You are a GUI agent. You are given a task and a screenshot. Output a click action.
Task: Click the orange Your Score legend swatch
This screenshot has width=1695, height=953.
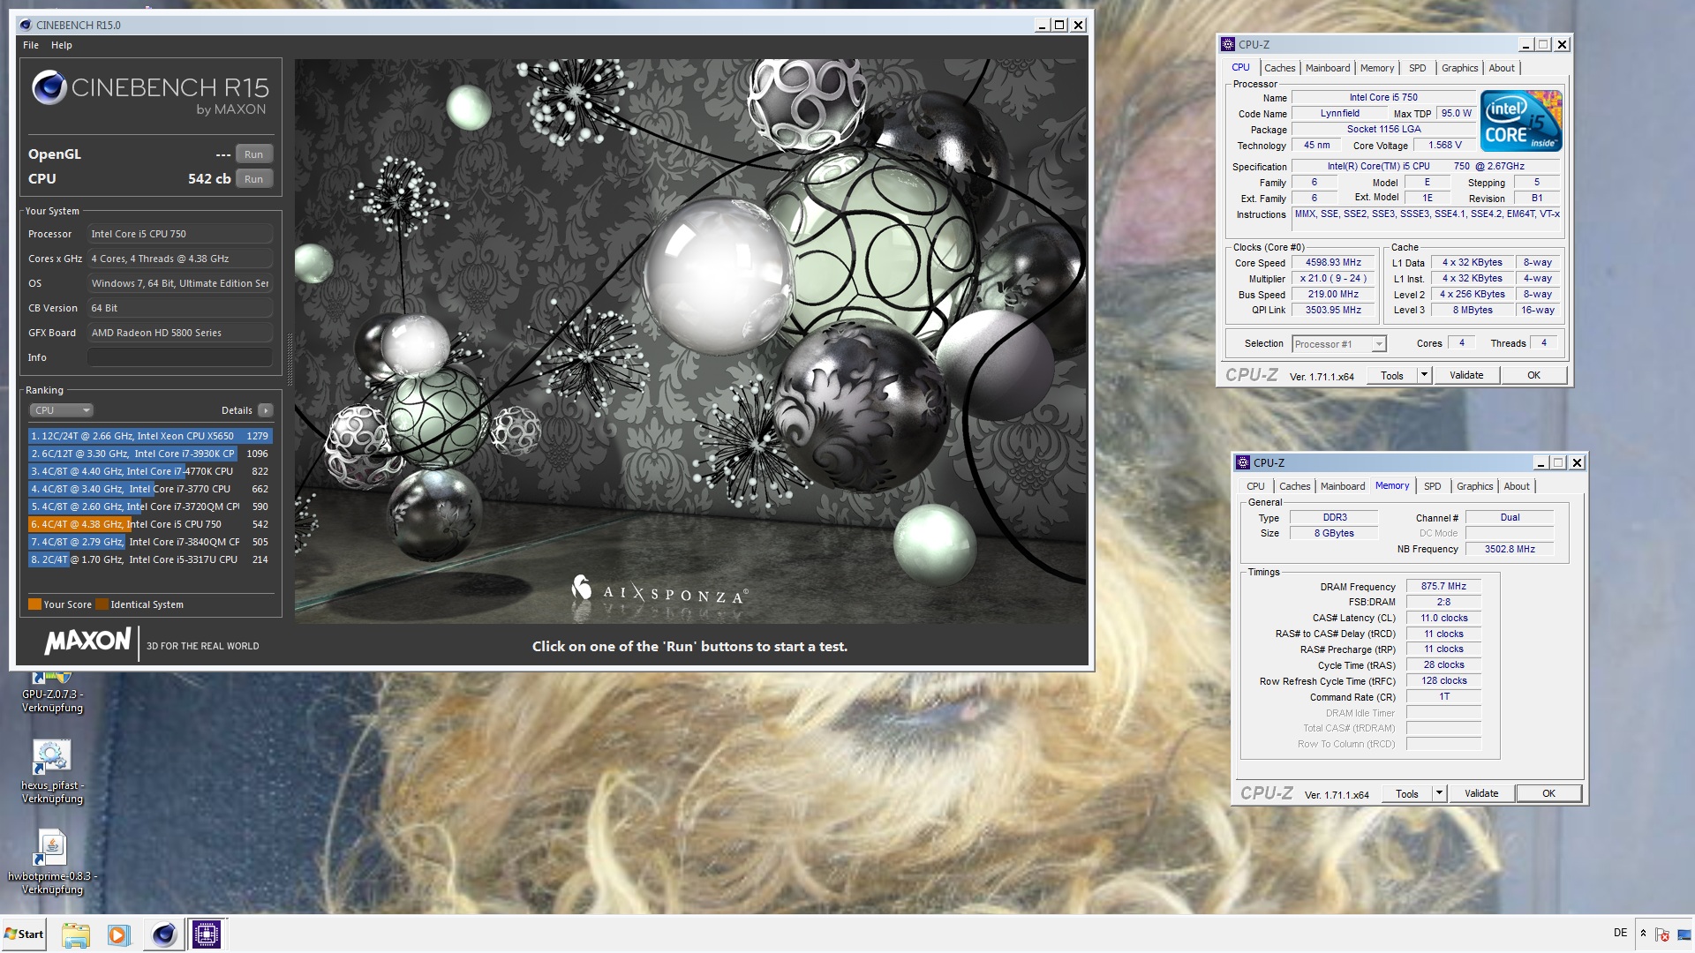pyautogui.click(x=34, y=604)
